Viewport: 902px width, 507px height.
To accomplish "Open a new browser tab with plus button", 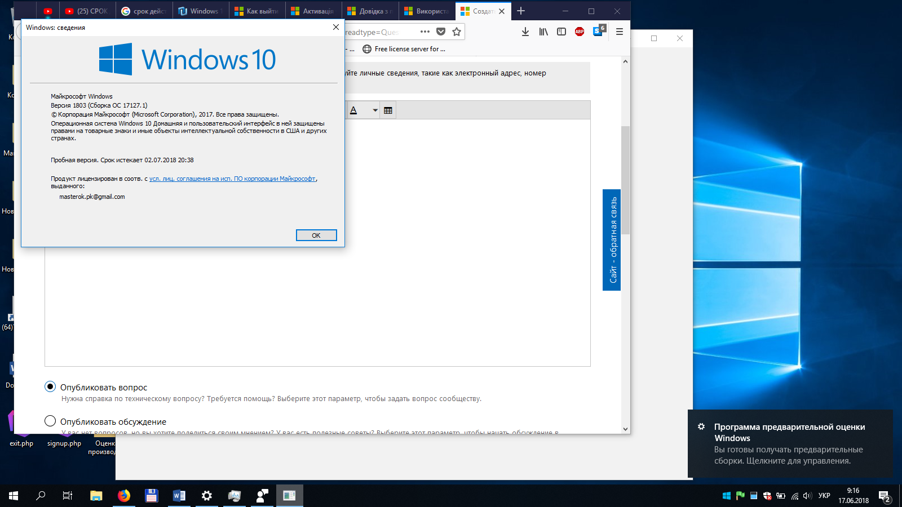I will coord(521,11).
